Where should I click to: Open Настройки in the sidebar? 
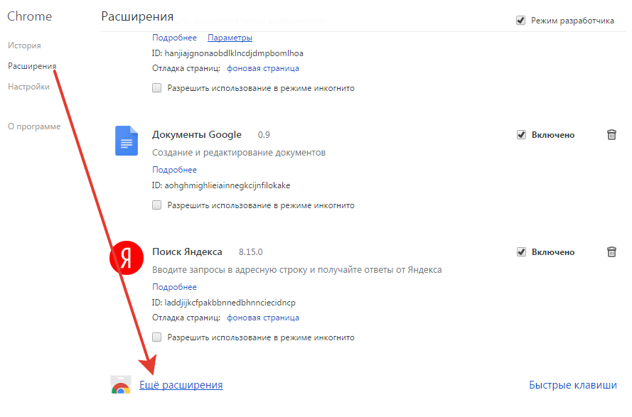coord(28,87)
